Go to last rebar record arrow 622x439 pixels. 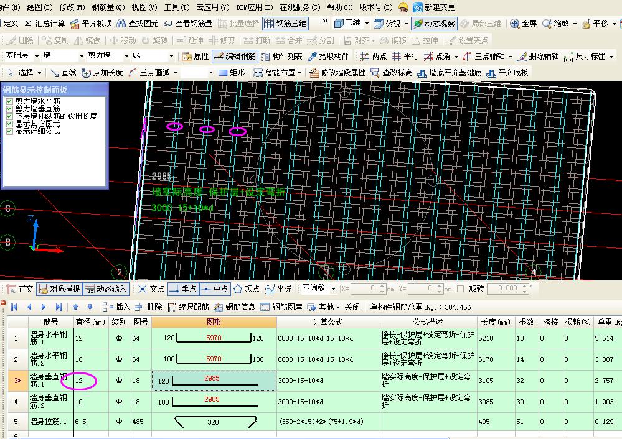pyautogui.click(x=59, y=307)
